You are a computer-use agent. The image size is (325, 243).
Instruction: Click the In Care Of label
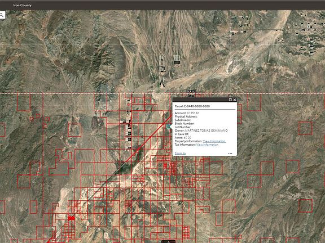coord(182,134)
